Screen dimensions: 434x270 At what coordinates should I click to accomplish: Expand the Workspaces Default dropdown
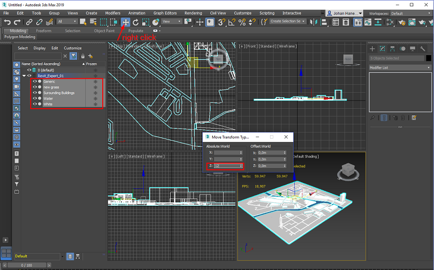[410, 14]
